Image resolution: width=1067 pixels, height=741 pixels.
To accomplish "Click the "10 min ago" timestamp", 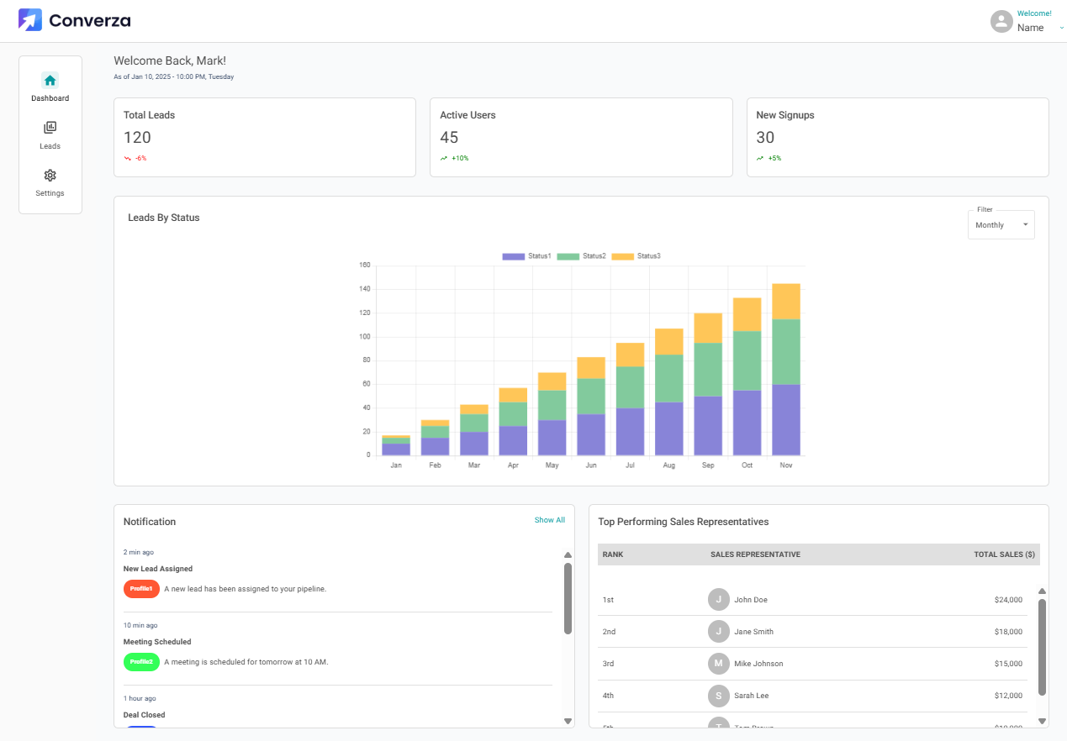I will coord(140,625).
